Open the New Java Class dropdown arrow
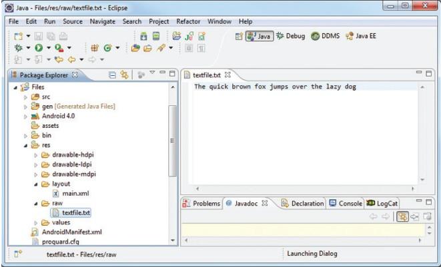 pos(117,48)
